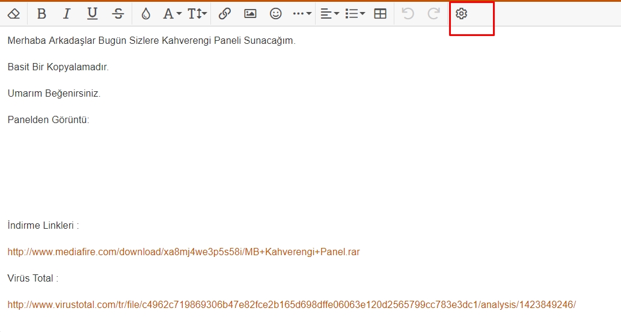The width and height of the screenshot is (621, 332).
Task: Insert a link with the chain icon
Action: tap(225, 14)
